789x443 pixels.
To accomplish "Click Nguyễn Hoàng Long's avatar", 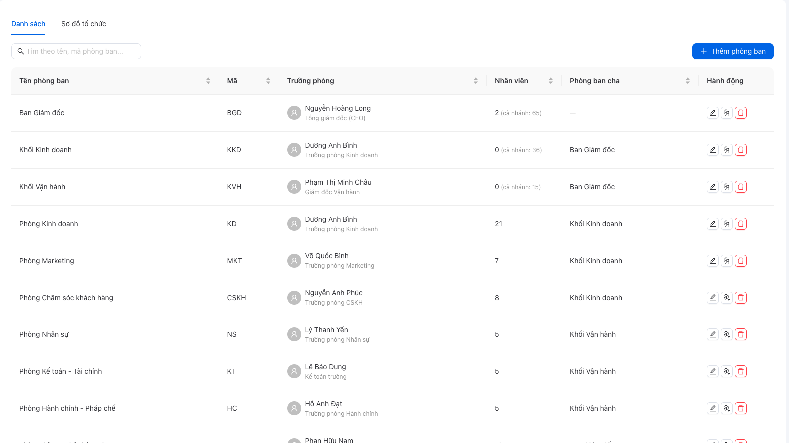I will coord(294,113).
